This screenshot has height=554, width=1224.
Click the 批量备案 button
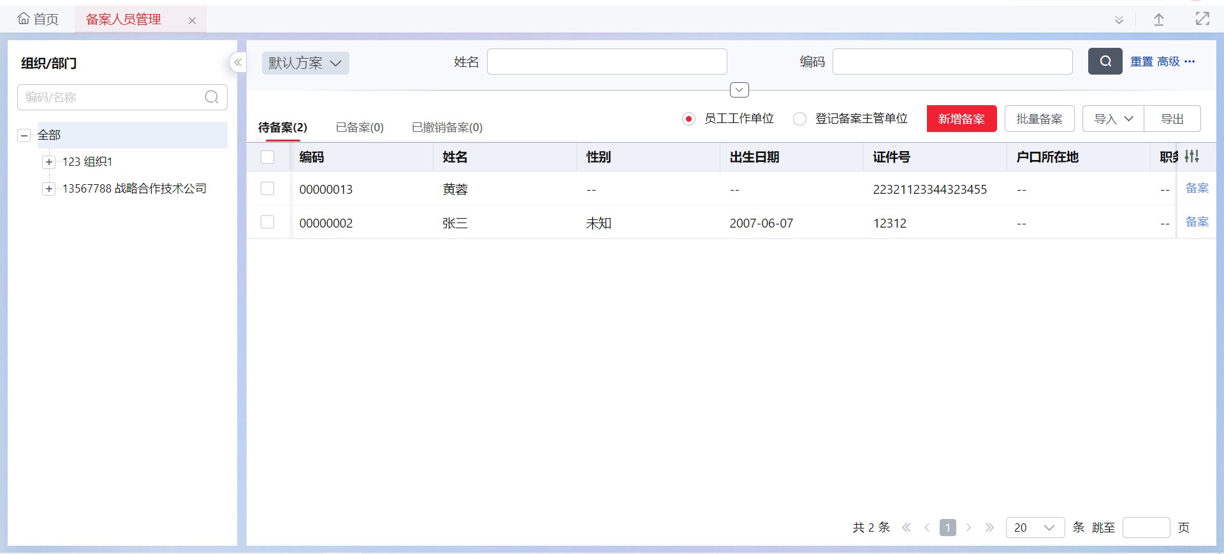coord(1039,119)
